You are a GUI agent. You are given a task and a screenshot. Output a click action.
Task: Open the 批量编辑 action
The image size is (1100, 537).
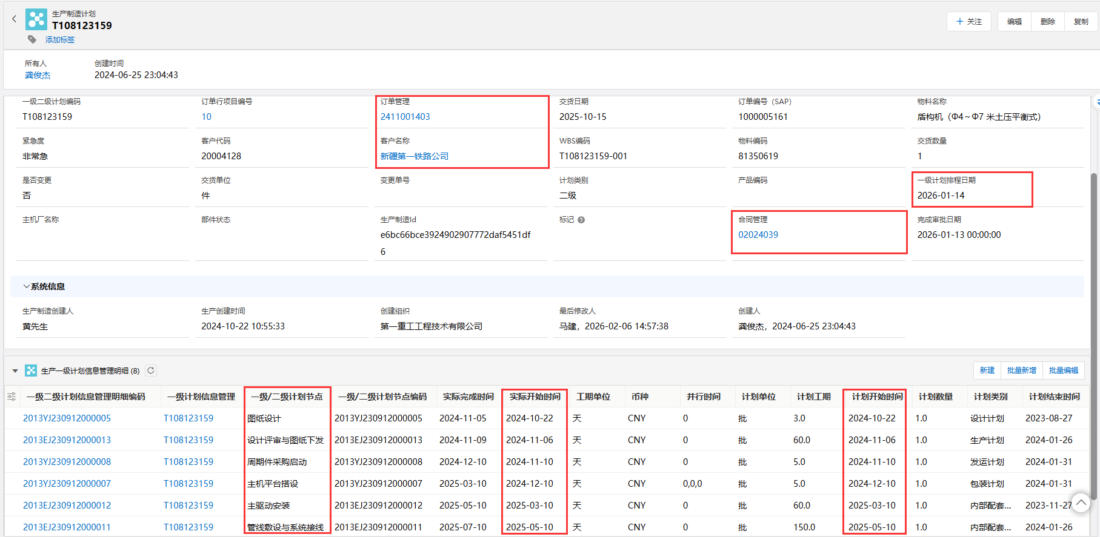click(x=1063, y=371)
